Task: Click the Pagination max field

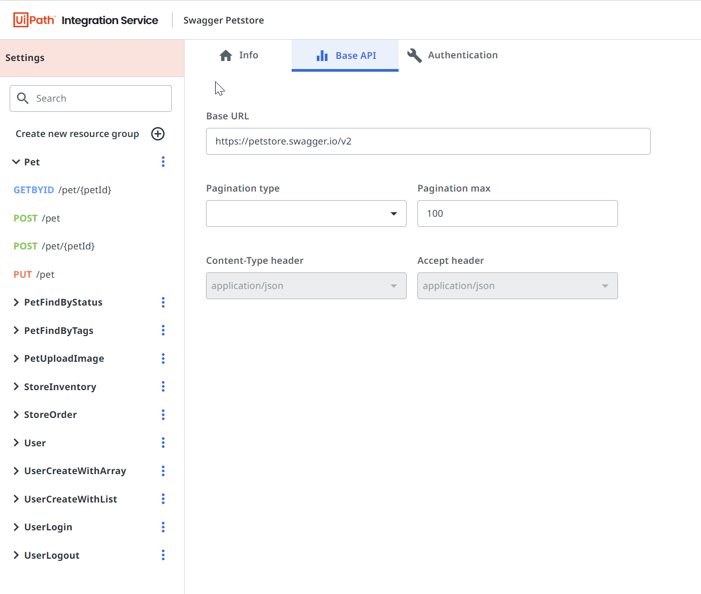Action: pyautogui.click(x=517, y=214)
